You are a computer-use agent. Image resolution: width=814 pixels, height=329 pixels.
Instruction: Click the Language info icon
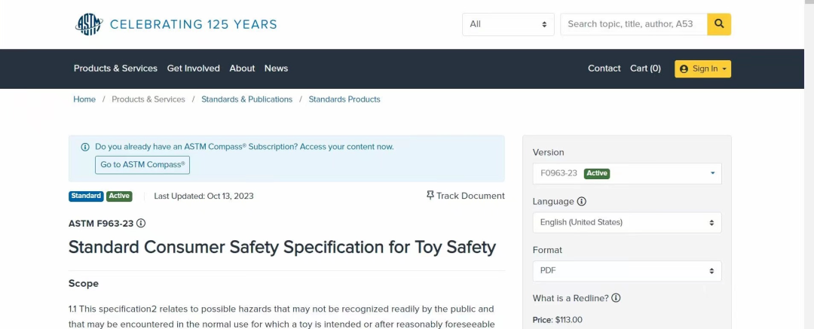pos(582,202)
